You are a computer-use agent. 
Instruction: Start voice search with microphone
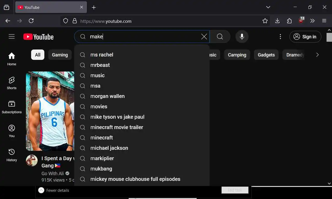click(242, 37)
